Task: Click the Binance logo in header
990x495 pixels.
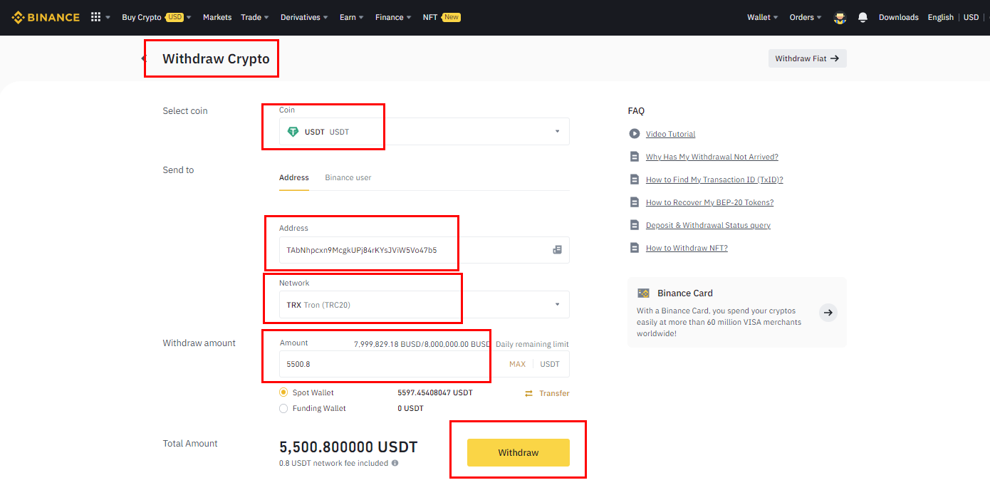Action: tap(46, 17)
